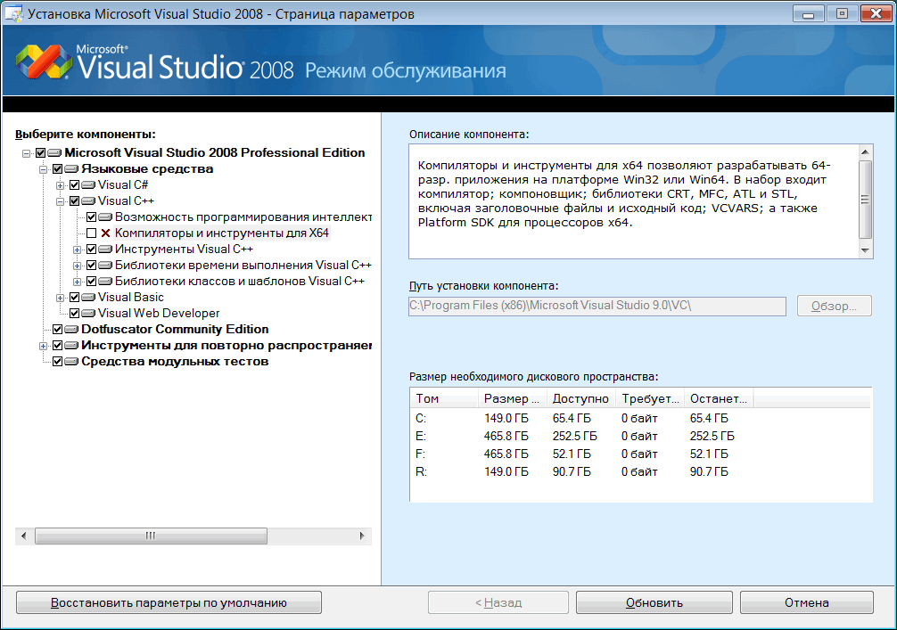Uncheck the Visual Basic checkbox
This screenshot has height=630, width=897.
coord(74,298)
